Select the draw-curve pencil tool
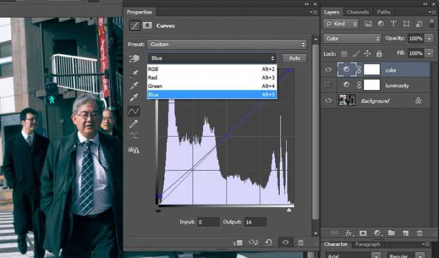Viewport: 439px width, 258px height. [134, 124]
